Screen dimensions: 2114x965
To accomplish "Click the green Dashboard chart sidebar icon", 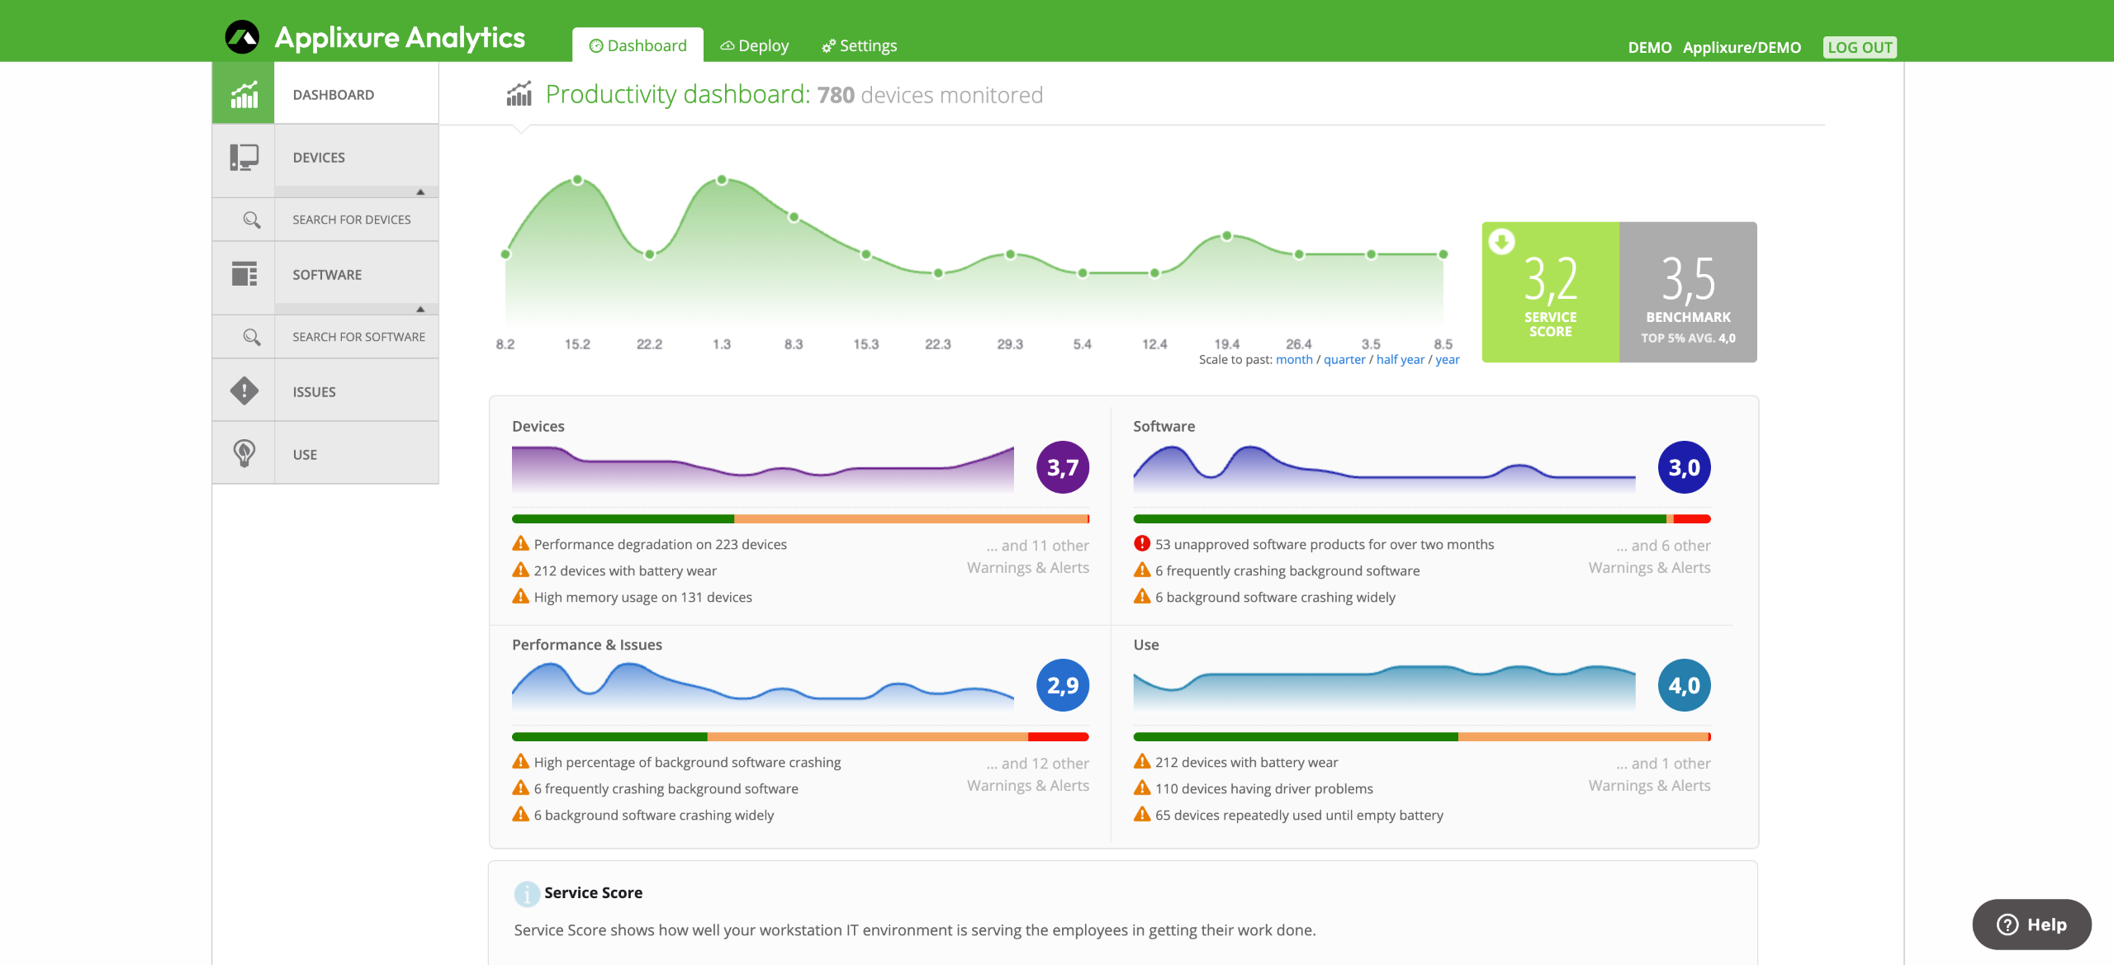I will pyautogui.click(x=244, y=94).
